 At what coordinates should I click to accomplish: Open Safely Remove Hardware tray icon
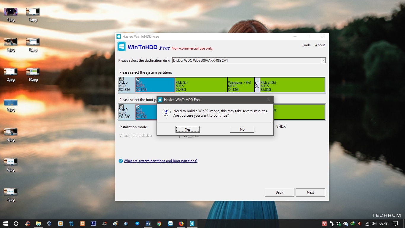pyautogui.click(x=332, y=224)
